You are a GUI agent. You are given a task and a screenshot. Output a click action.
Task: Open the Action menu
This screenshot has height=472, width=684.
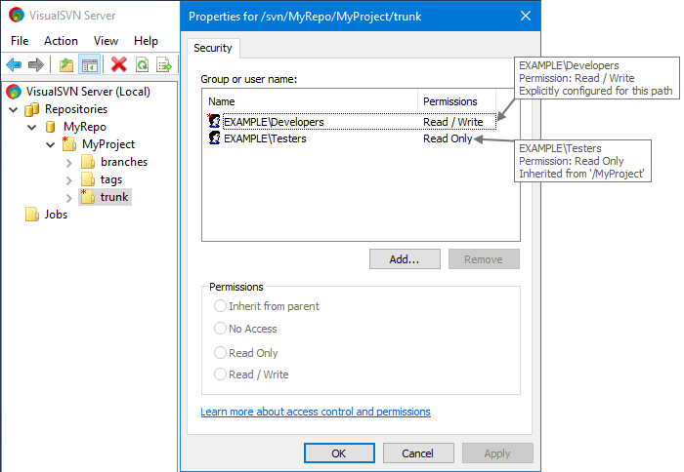pos(61,41)
